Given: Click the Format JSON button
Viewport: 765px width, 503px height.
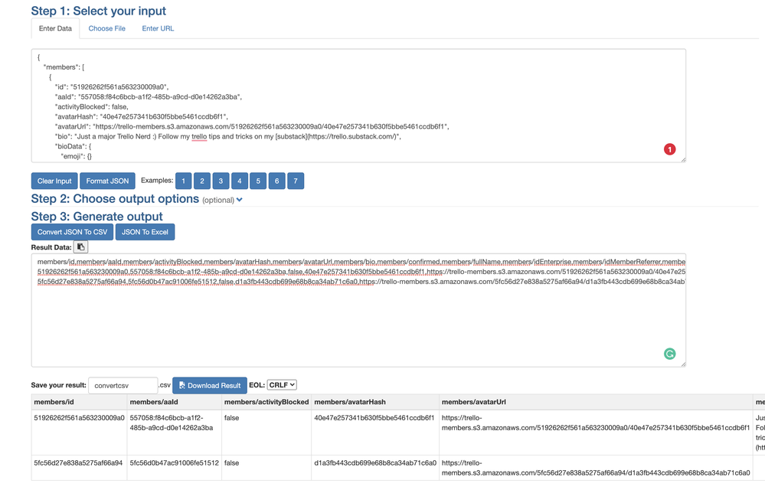Looking at the screenshot, I should click(107, 181).
